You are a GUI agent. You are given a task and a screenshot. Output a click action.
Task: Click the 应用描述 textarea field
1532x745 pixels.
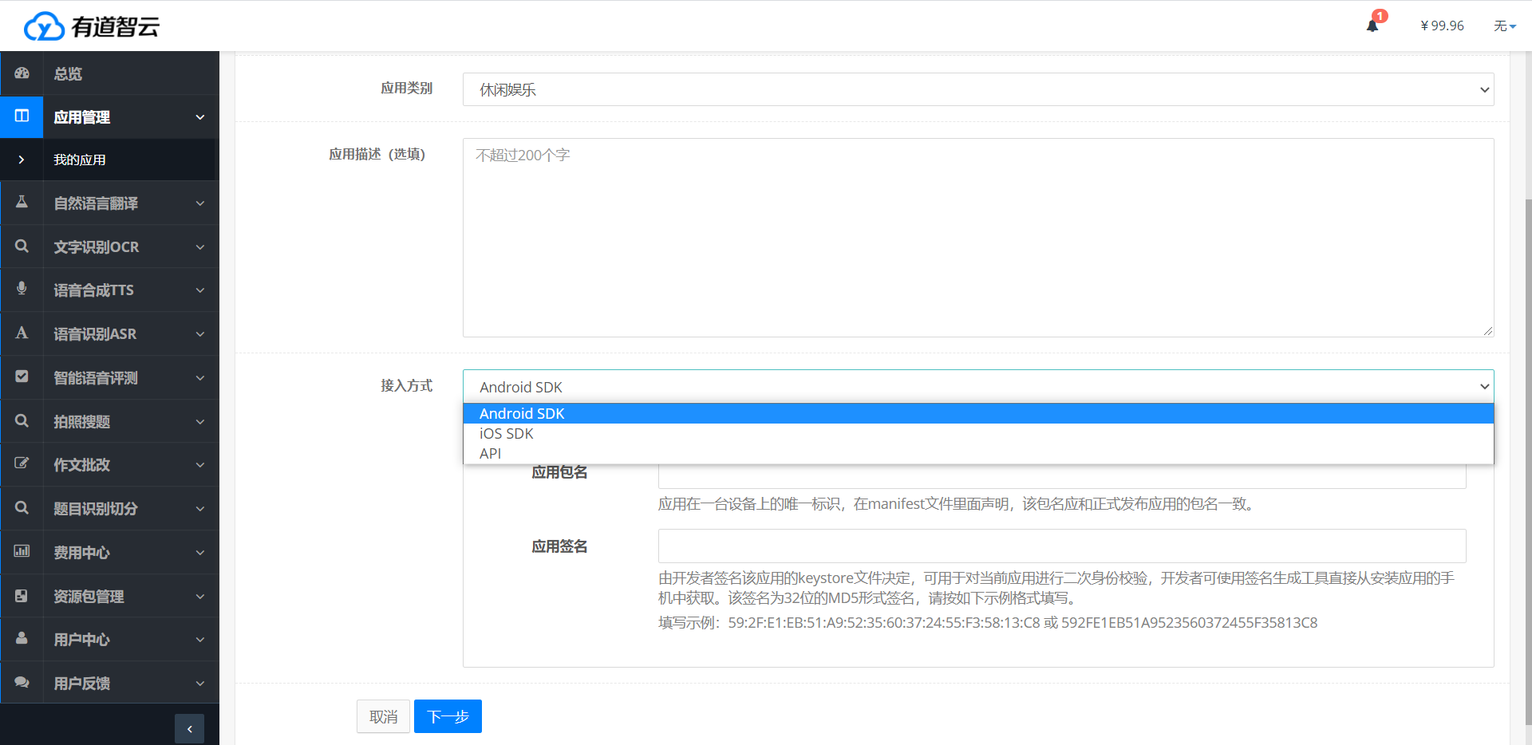[x=978, y=238]
